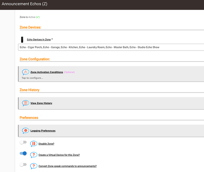
Task: Click Create a Virtual Device for this Zone? label
Action: coord(59,155)
